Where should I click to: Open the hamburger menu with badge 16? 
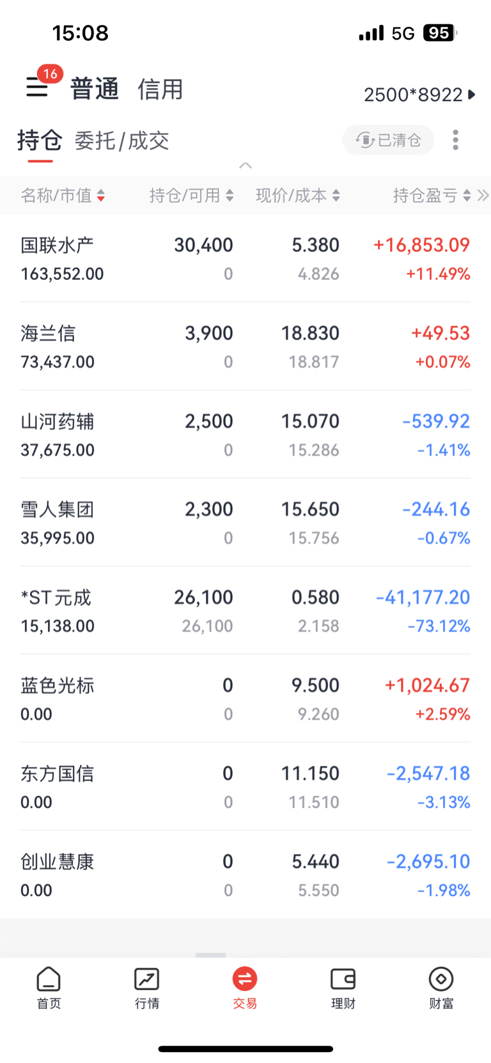point(37,87)
